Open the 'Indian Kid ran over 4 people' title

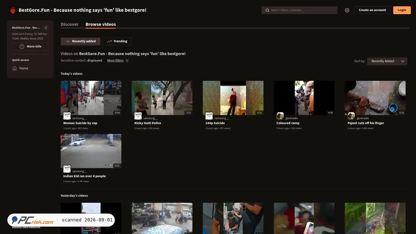point(84,176)
